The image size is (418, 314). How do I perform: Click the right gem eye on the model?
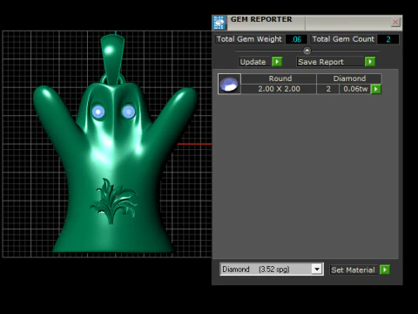128,112
